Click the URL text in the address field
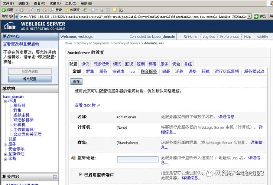 point(133,17)
